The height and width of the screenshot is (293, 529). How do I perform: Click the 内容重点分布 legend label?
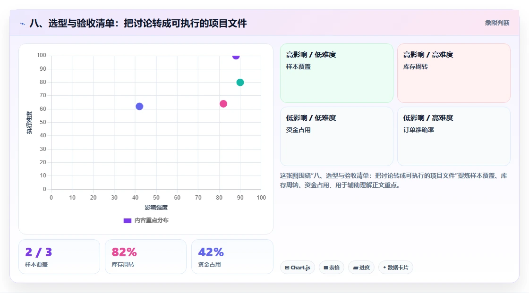click(152, 220)
